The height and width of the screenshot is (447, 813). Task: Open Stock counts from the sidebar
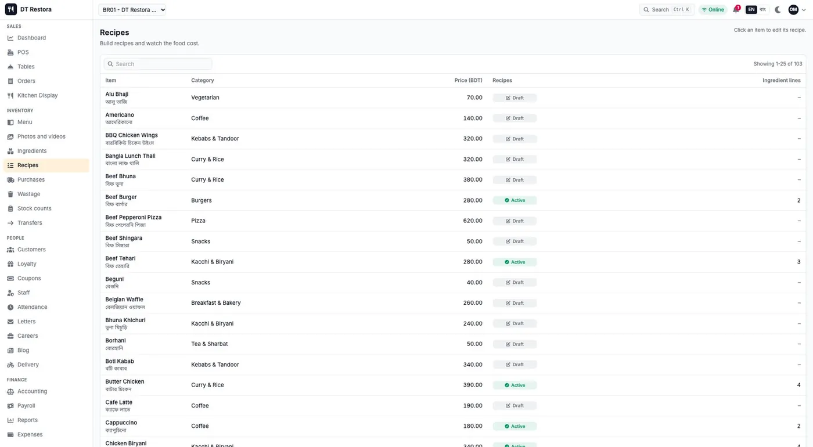tap(46, 209)
